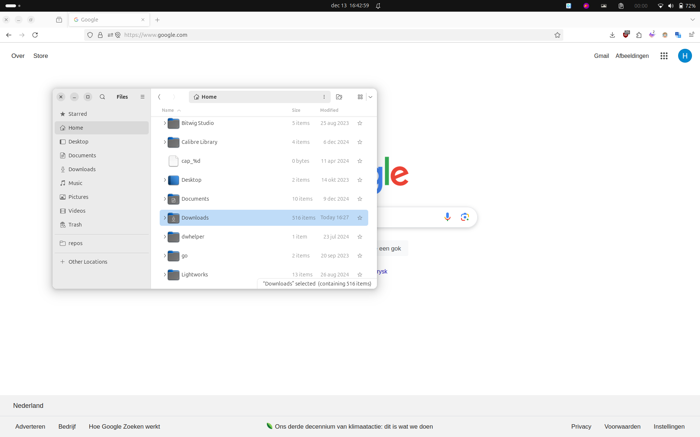Screen dimensions: 700x437
Task: Go back in Files navigation
Action: pyautogui.click(x=159, y=97)
